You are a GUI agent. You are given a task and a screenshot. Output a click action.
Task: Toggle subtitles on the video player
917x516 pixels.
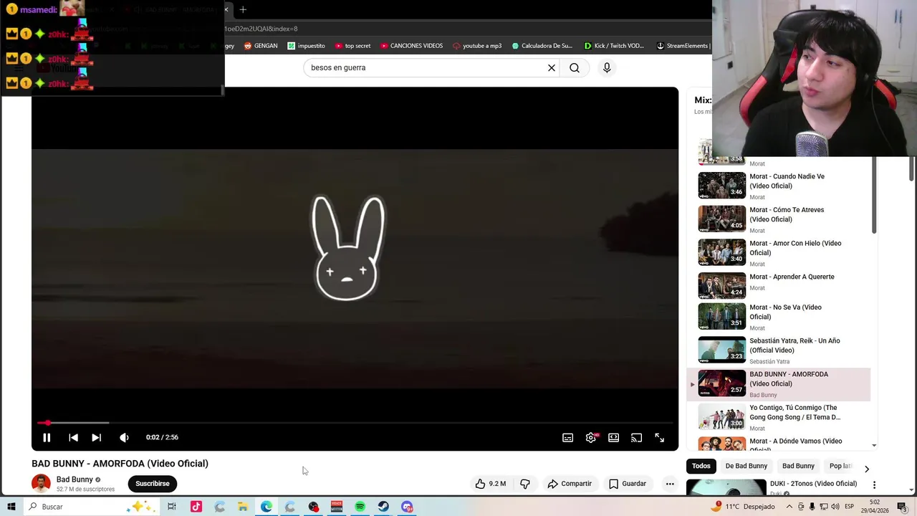click(567, 437)
